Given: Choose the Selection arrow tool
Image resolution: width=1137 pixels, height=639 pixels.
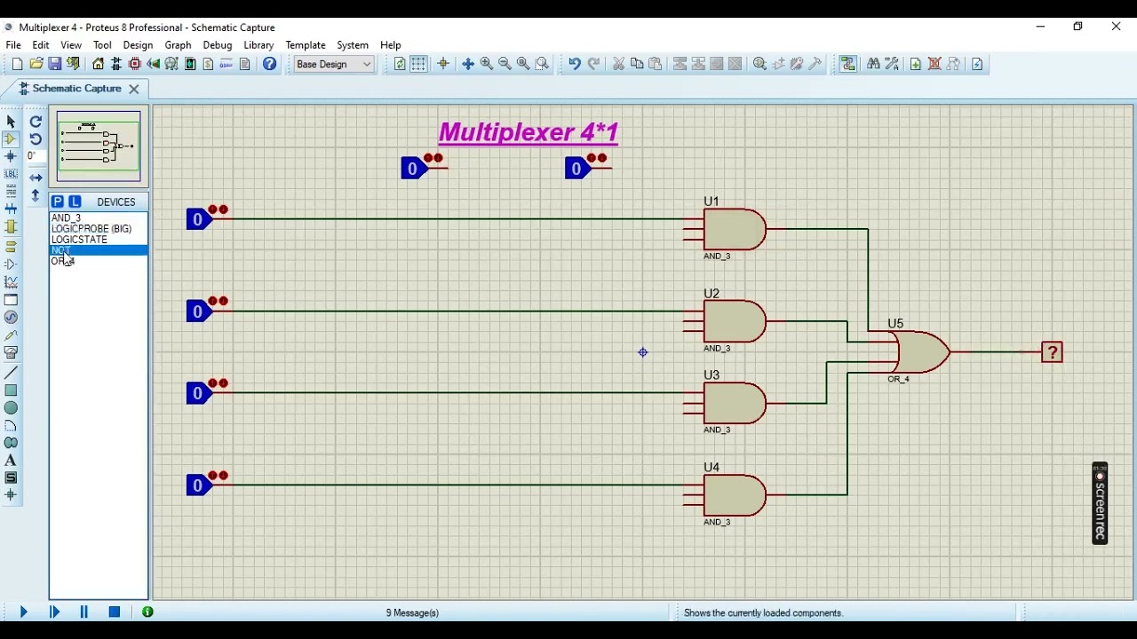Looking at the screenshot, I should [11, 122].
